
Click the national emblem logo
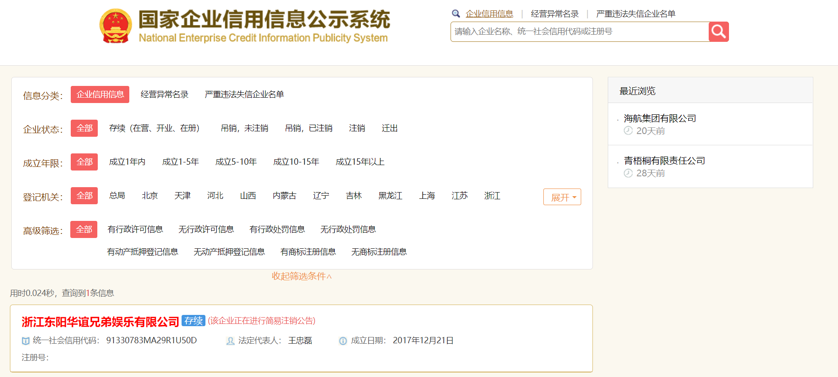(116, 26)
